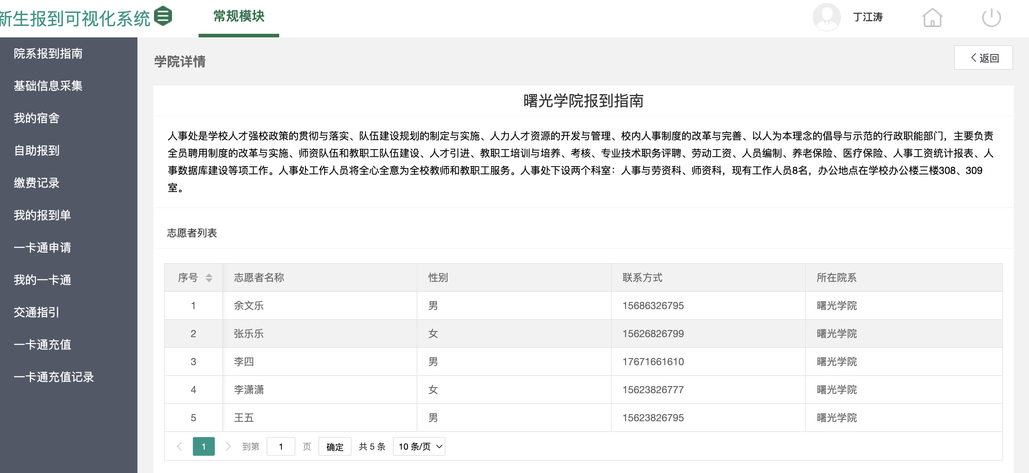The image size is (1029, 473).
Task: Open 院系报到指南 in sidebar
Action: coord(48,54)
